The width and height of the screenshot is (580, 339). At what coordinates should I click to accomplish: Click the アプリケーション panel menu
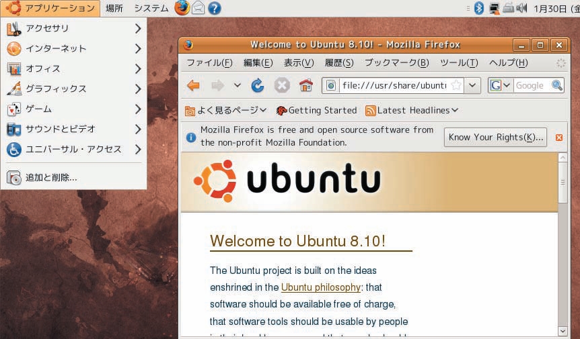click(50, 8)
